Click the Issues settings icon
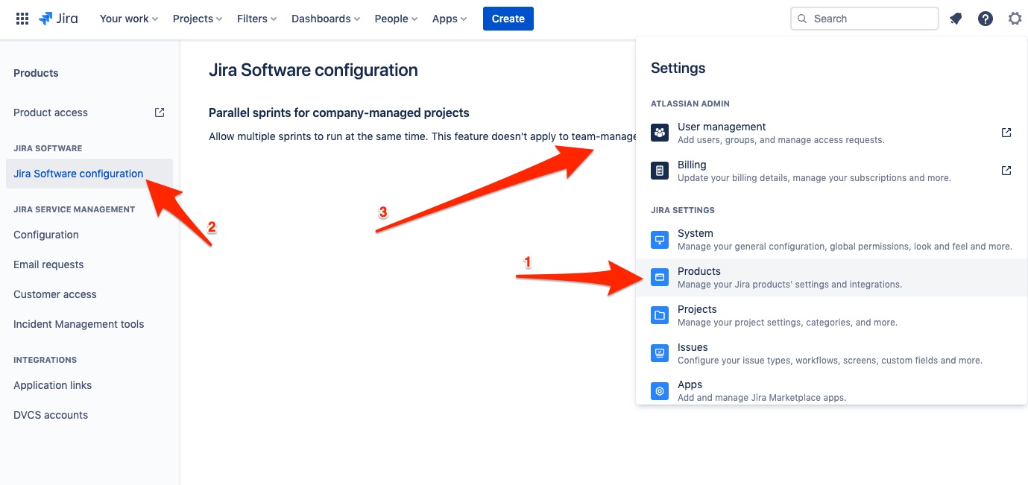The height and width of the screenshot is (485, 1028). [x=659, y=352]
